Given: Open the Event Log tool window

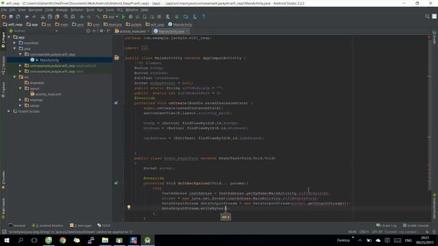Looking at the screenshot, I should (386, 225).
